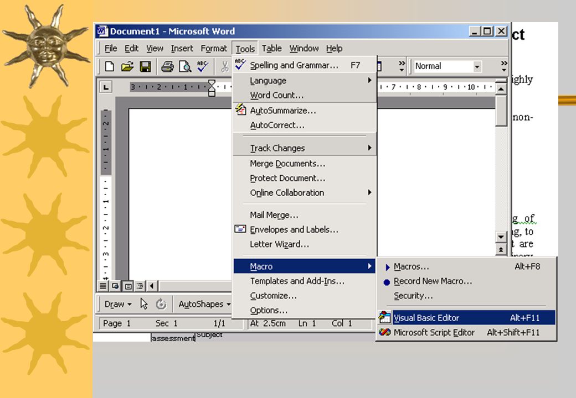The image size is (576, 398).
Task: Choose AutoSummarize from Tools menu
Action: (x=305, y=111)
